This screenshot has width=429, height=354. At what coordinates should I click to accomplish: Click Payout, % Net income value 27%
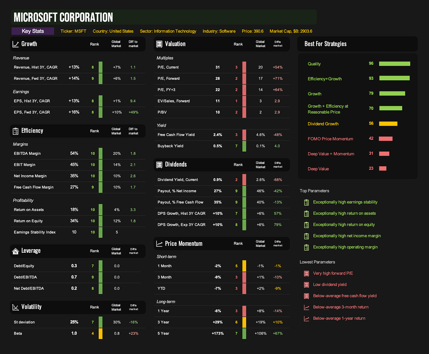tap(218, 191)
